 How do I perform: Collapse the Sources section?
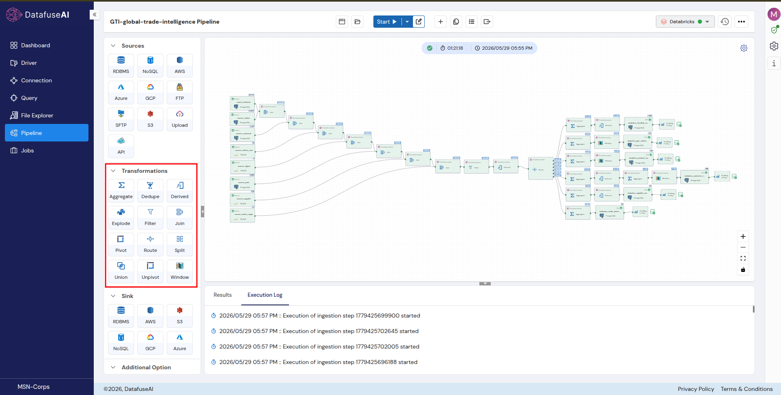(x=113, y=46)
